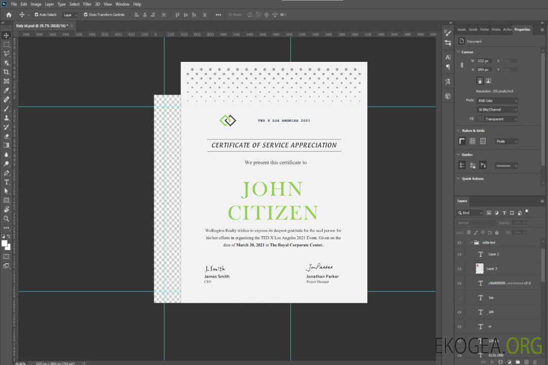Collapse the Guides section
Image resolution: width=548 pixels, height=365 pixels.
(459, 155)
